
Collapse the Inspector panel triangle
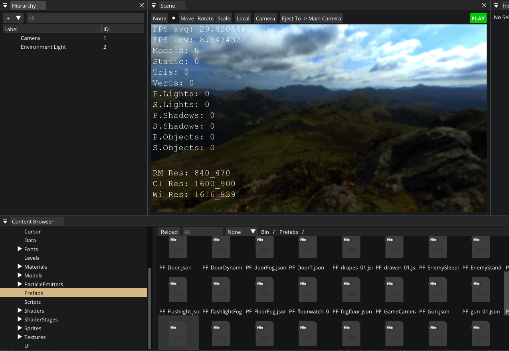(x=497, y=6)
